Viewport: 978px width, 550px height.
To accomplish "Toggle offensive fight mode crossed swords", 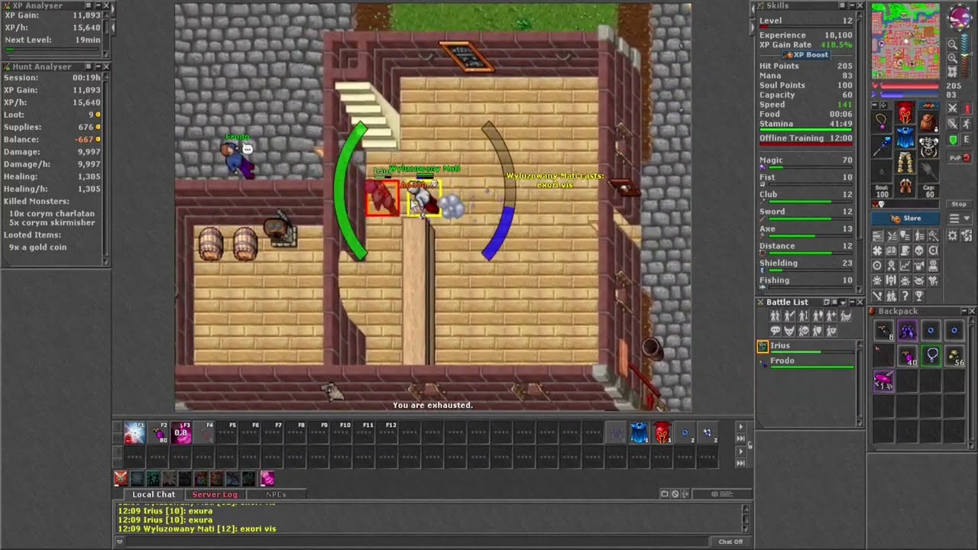I will pyautogui.click(x=953, y=108).
